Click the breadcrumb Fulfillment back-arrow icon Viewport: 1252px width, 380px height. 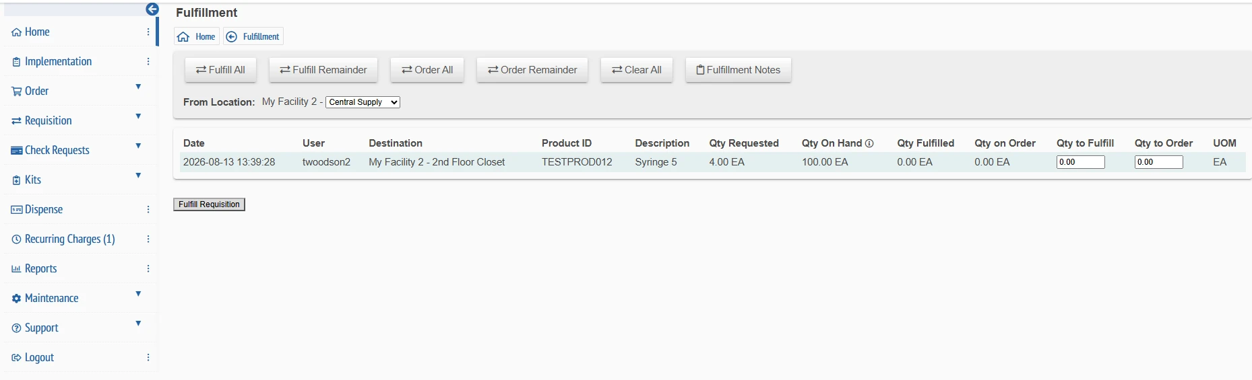[232, 37]
